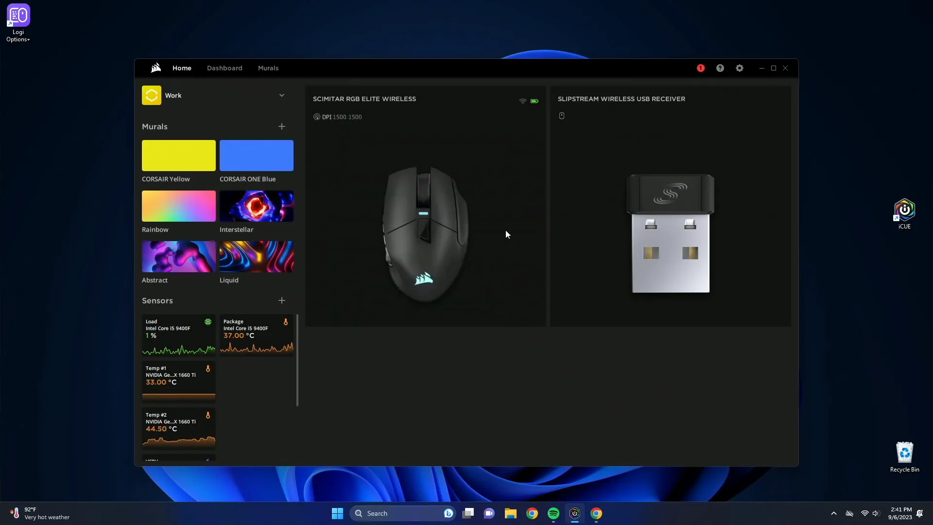Click the Corsair sails logo icon
This screenshot has height=525, width=933.
(155, 68)
